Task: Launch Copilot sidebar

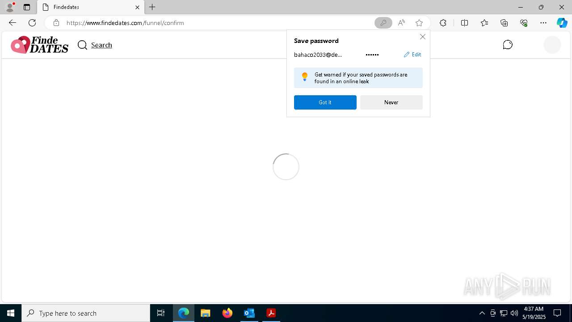Action: coord(562,23)
